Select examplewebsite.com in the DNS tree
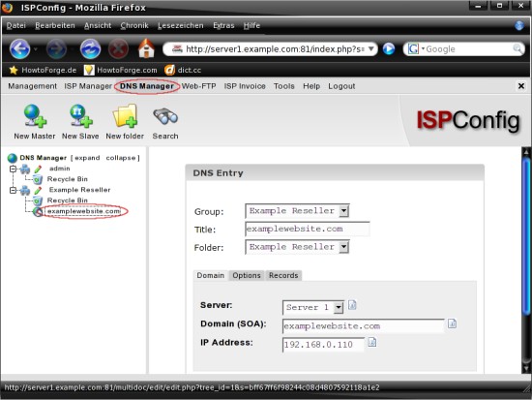The image size is (532, 400). point(83,211)
